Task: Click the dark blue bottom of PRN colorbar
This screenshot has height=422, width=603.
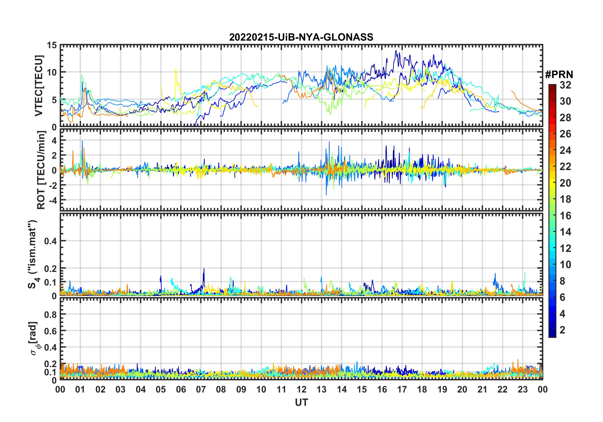Action: pyautogui.click(x=552, y=334)
